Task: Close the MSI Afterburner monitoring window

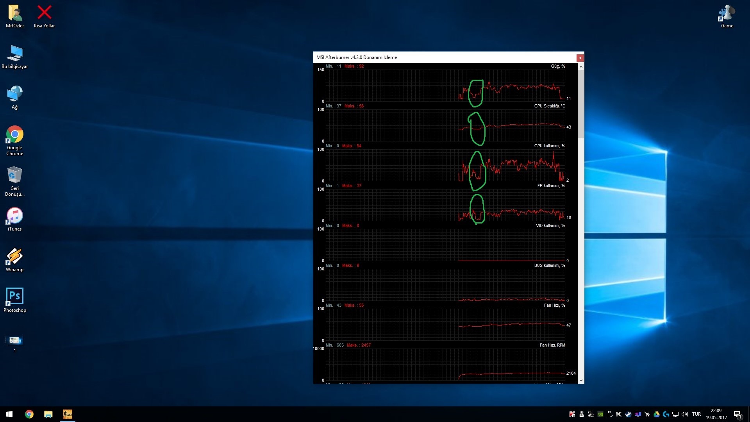Action: pyautogui.click(x=580, y=58)
